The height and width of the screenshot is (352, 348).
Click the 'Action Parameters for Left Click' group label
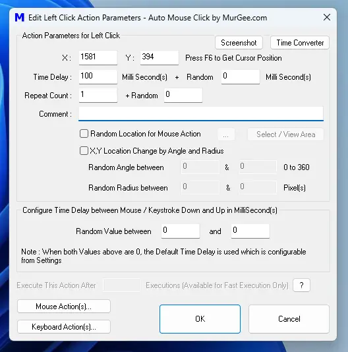coord(71,36)
